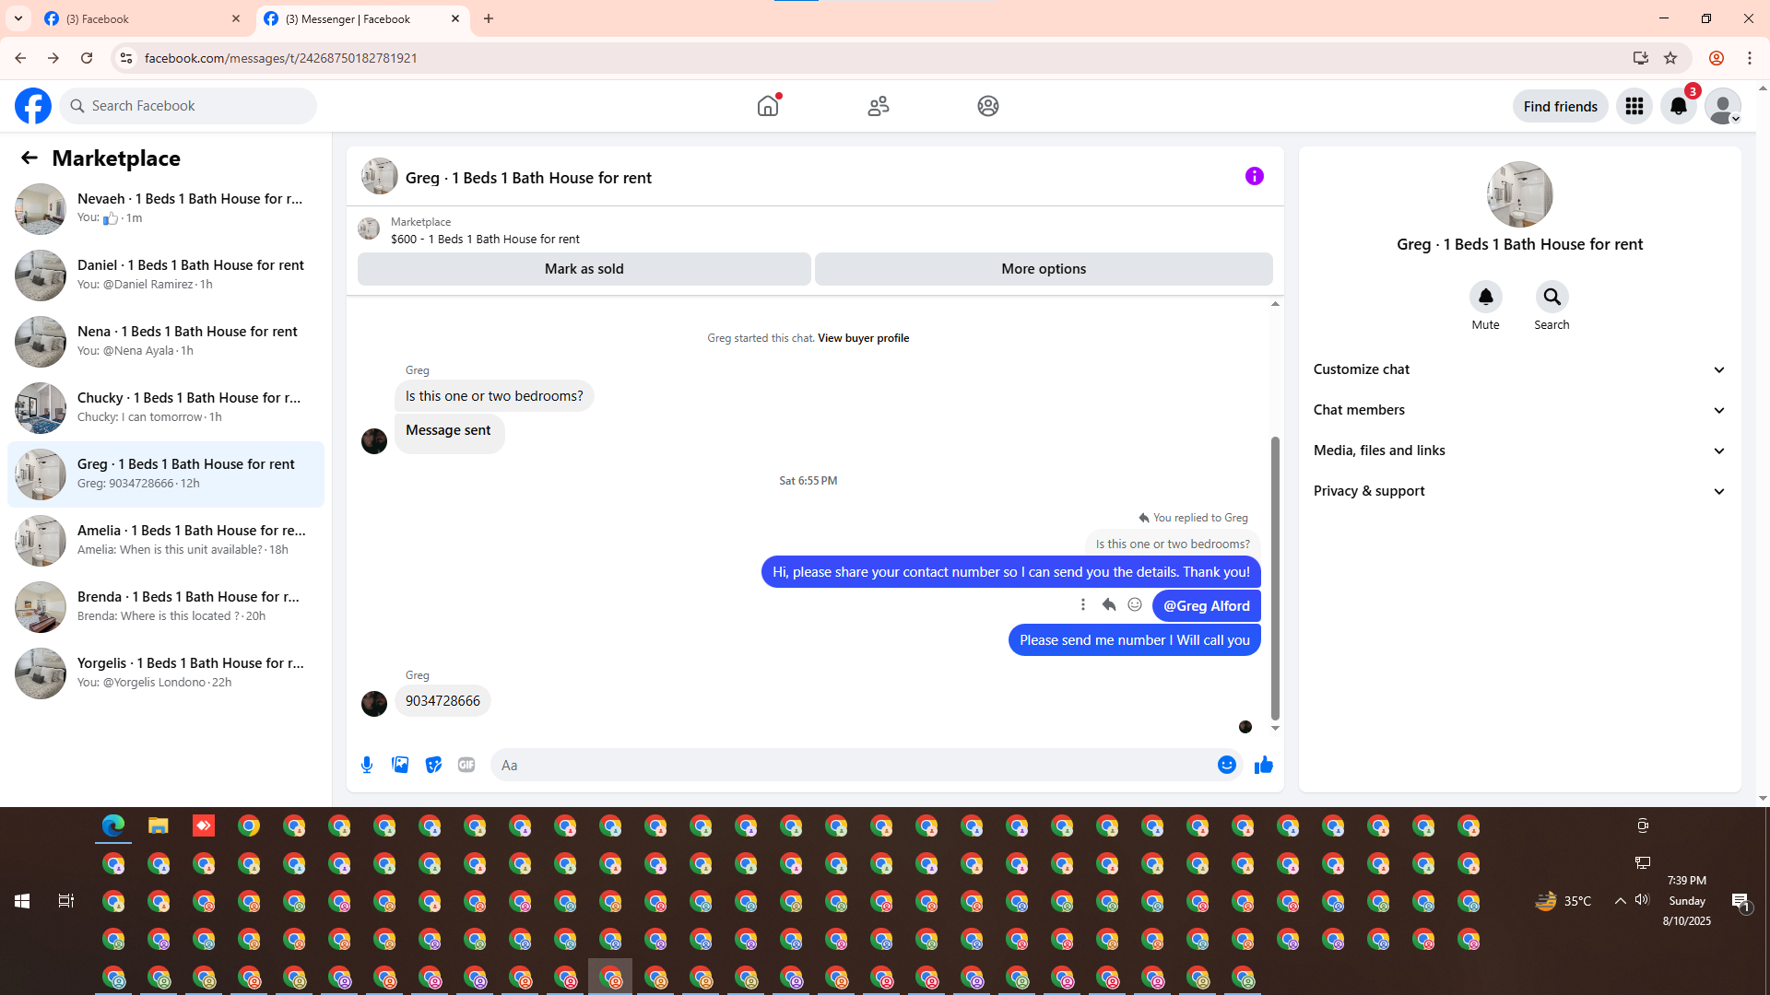Screen dimensions: 1770x995
Task: Mute the Greg conversation notifications
Action: [1485, 298]
